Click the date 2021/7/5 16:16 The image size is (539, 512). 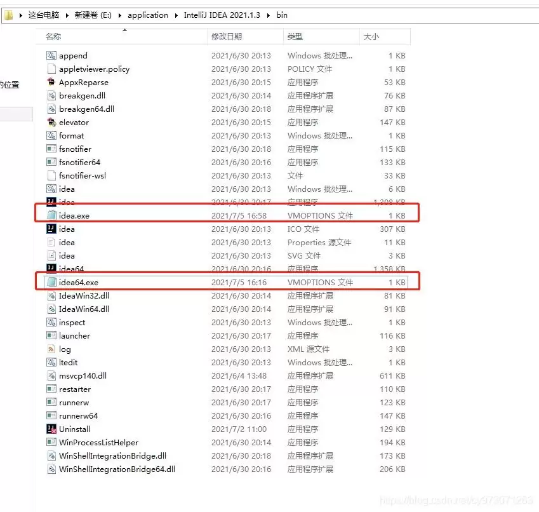click(x=239, y=282)
